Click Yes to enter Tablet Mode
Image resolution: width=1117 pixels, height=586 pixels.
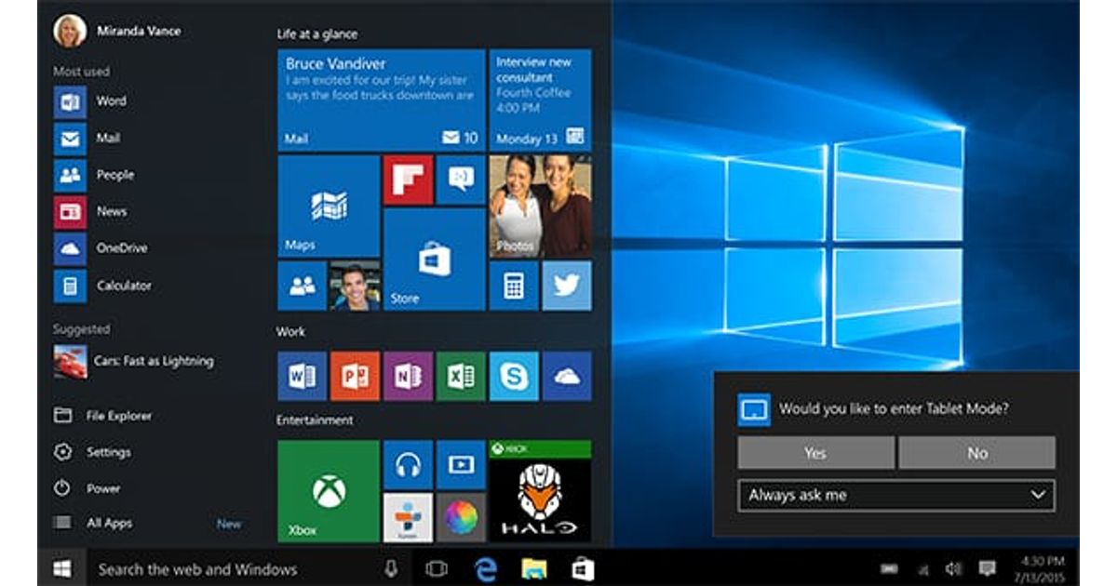pos(815,453)
